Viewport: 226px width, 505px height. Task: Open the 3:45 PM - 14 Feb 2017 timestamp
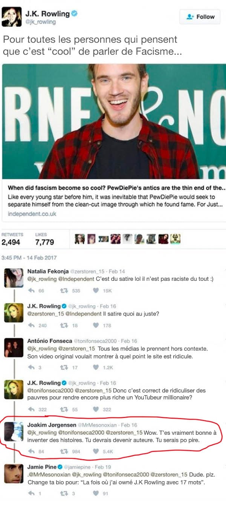[29, 258]
